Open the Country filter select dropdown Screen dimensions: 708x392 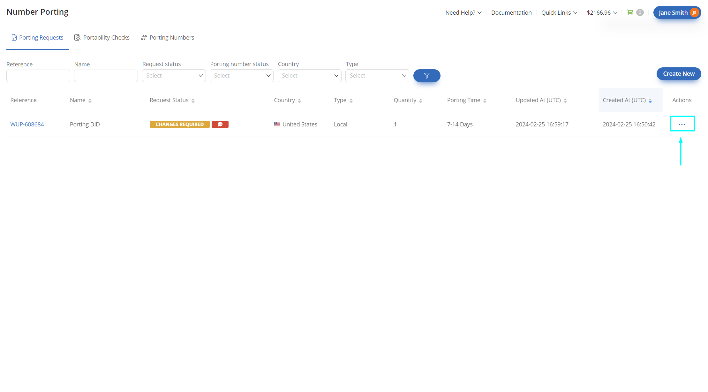point(310,76)
